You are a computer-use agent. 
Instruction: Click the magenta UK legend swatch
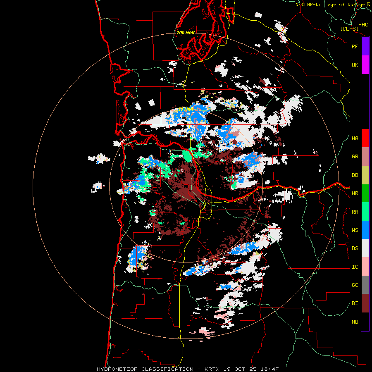click(365, 65)
